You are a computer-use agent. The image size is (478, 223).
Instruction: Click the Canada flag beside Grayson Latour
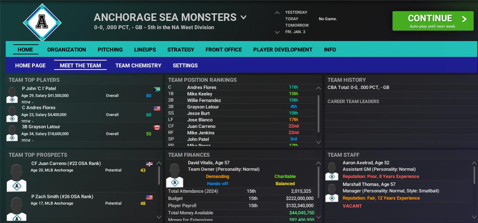pyautogui.click(x=157, y=128)
